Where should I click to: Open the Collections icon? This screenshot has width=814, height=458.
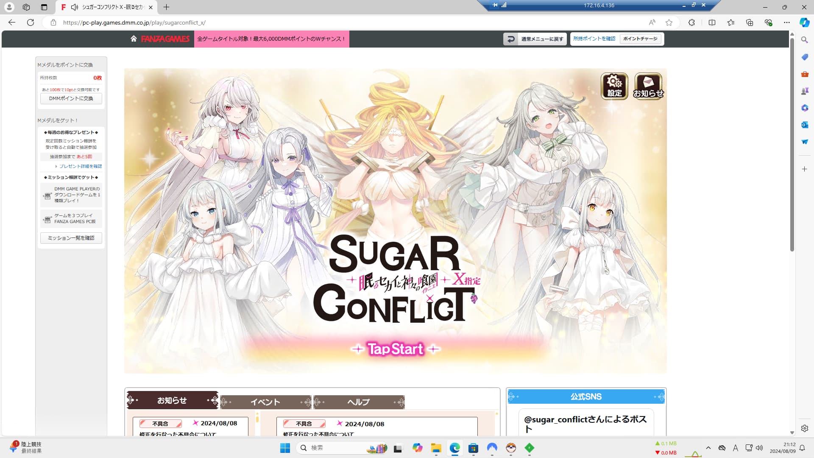coord(750,22)
